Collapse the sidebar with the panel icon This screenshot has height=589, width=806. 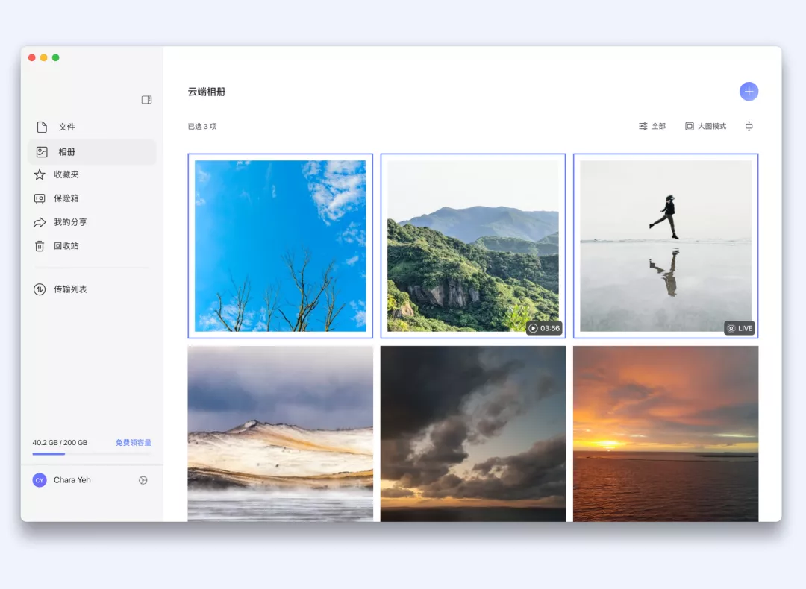point(146,100)
